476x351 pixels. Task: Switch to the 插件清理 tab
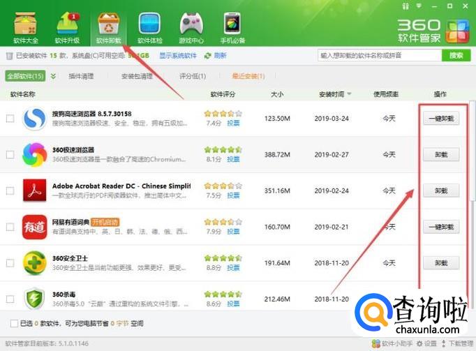pyautogui.click(x=81, y=76)
